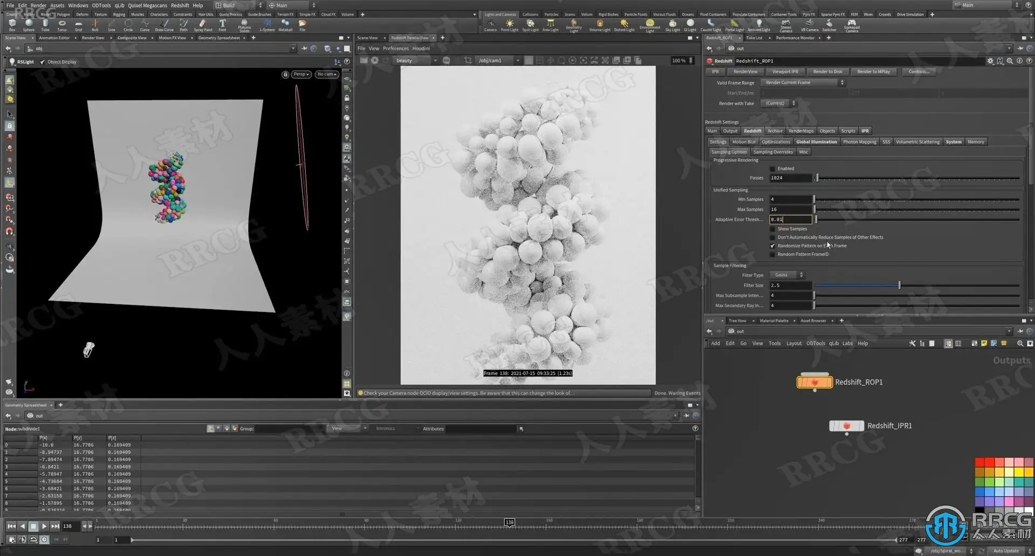Screen dimensions: 1035x556
Task: Uncheck Randomize Pattern on Each Frame
Action: pos(772,246)
